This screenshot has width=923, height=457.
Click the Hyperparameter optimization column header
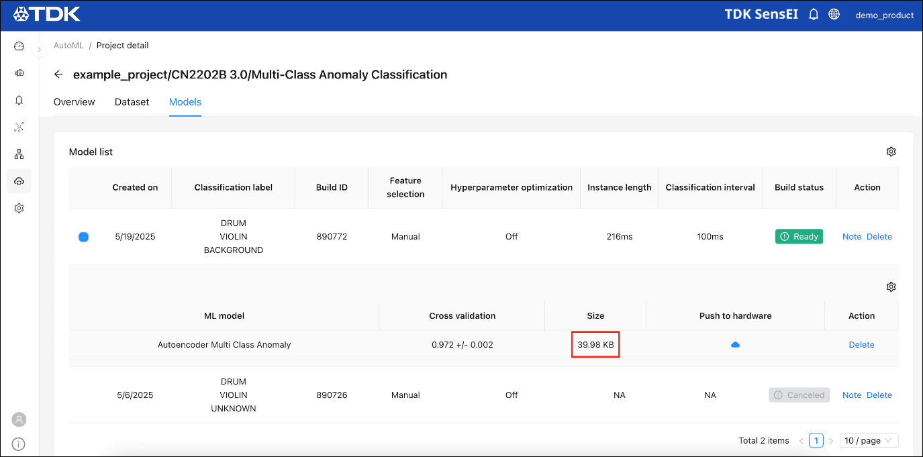(512, 187)
